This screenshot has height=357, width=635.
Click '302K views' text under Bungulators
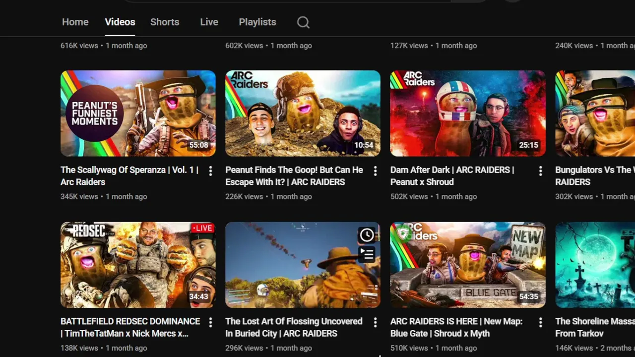click(574, 196)
